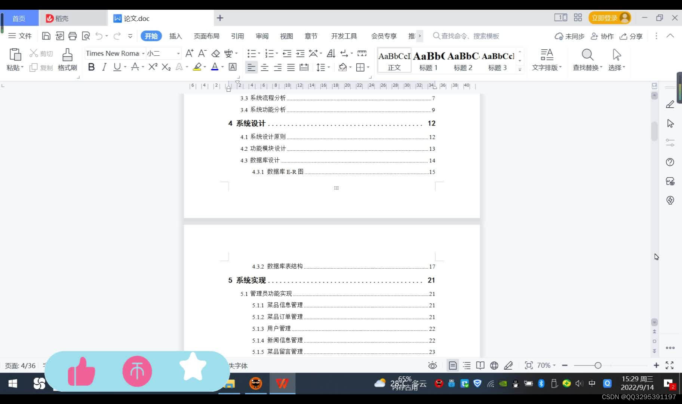
Task: Open new tab with plus button
Action: pos(220,18)
